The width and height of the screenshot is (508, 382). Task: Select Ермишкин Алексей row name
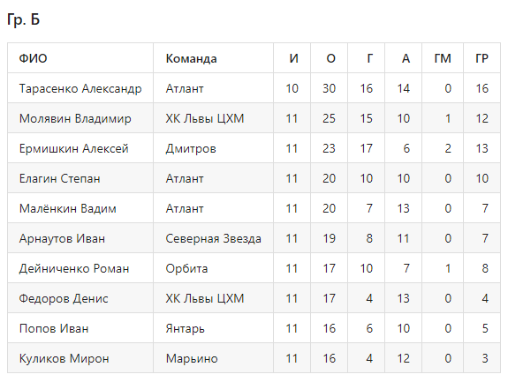[x=74, y=148]
